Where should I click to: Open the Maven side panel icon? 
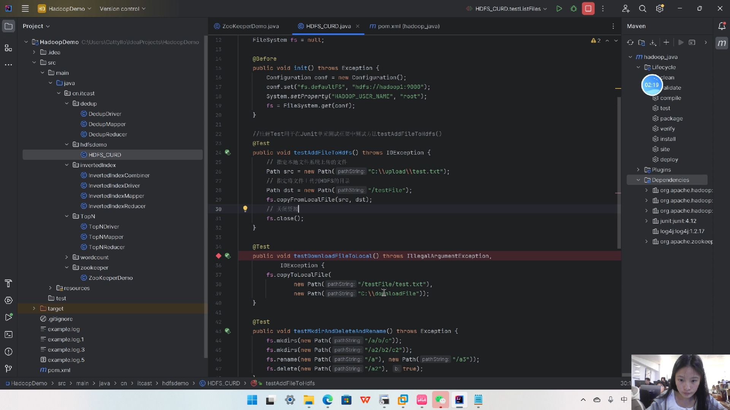point(722,43)
